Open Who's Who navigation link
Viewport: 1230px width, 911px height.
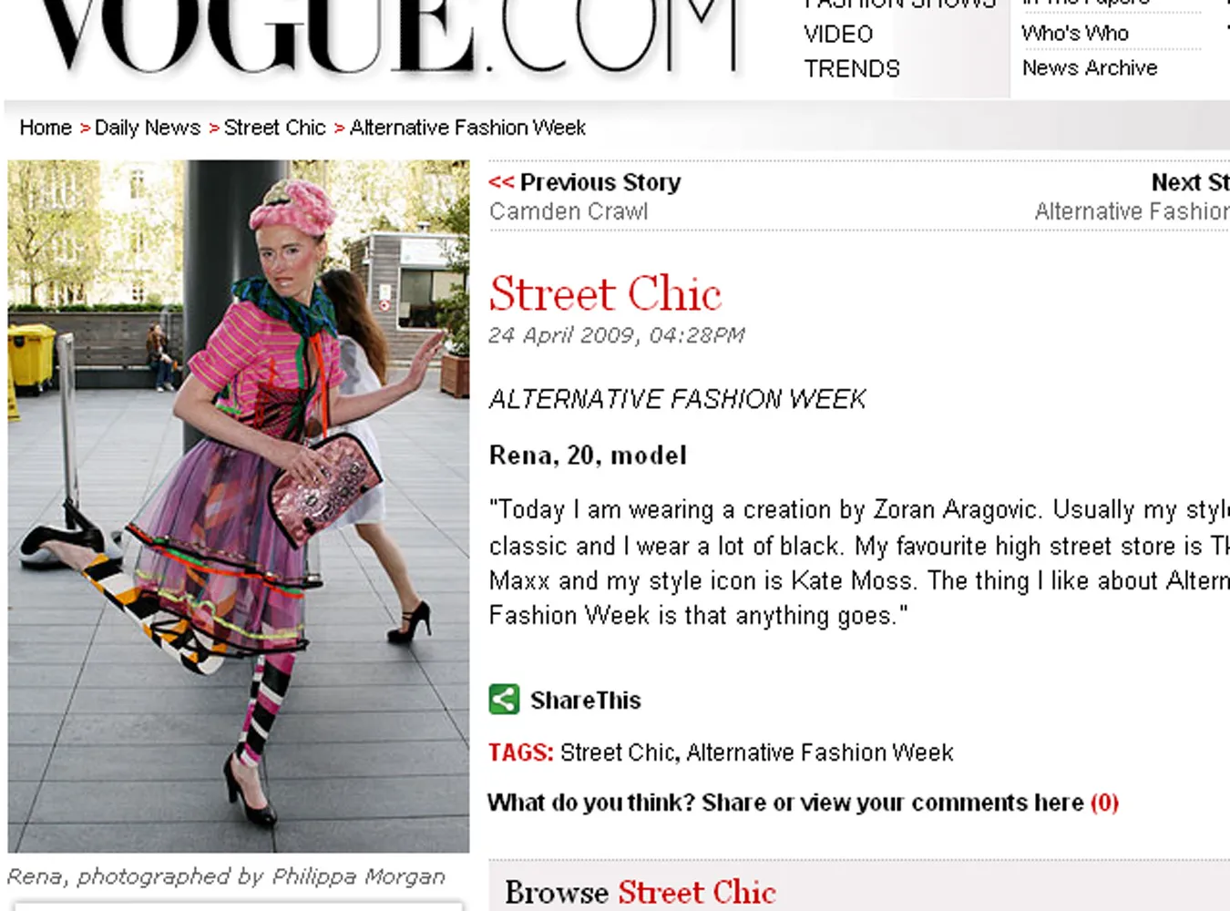[1075, 33]
